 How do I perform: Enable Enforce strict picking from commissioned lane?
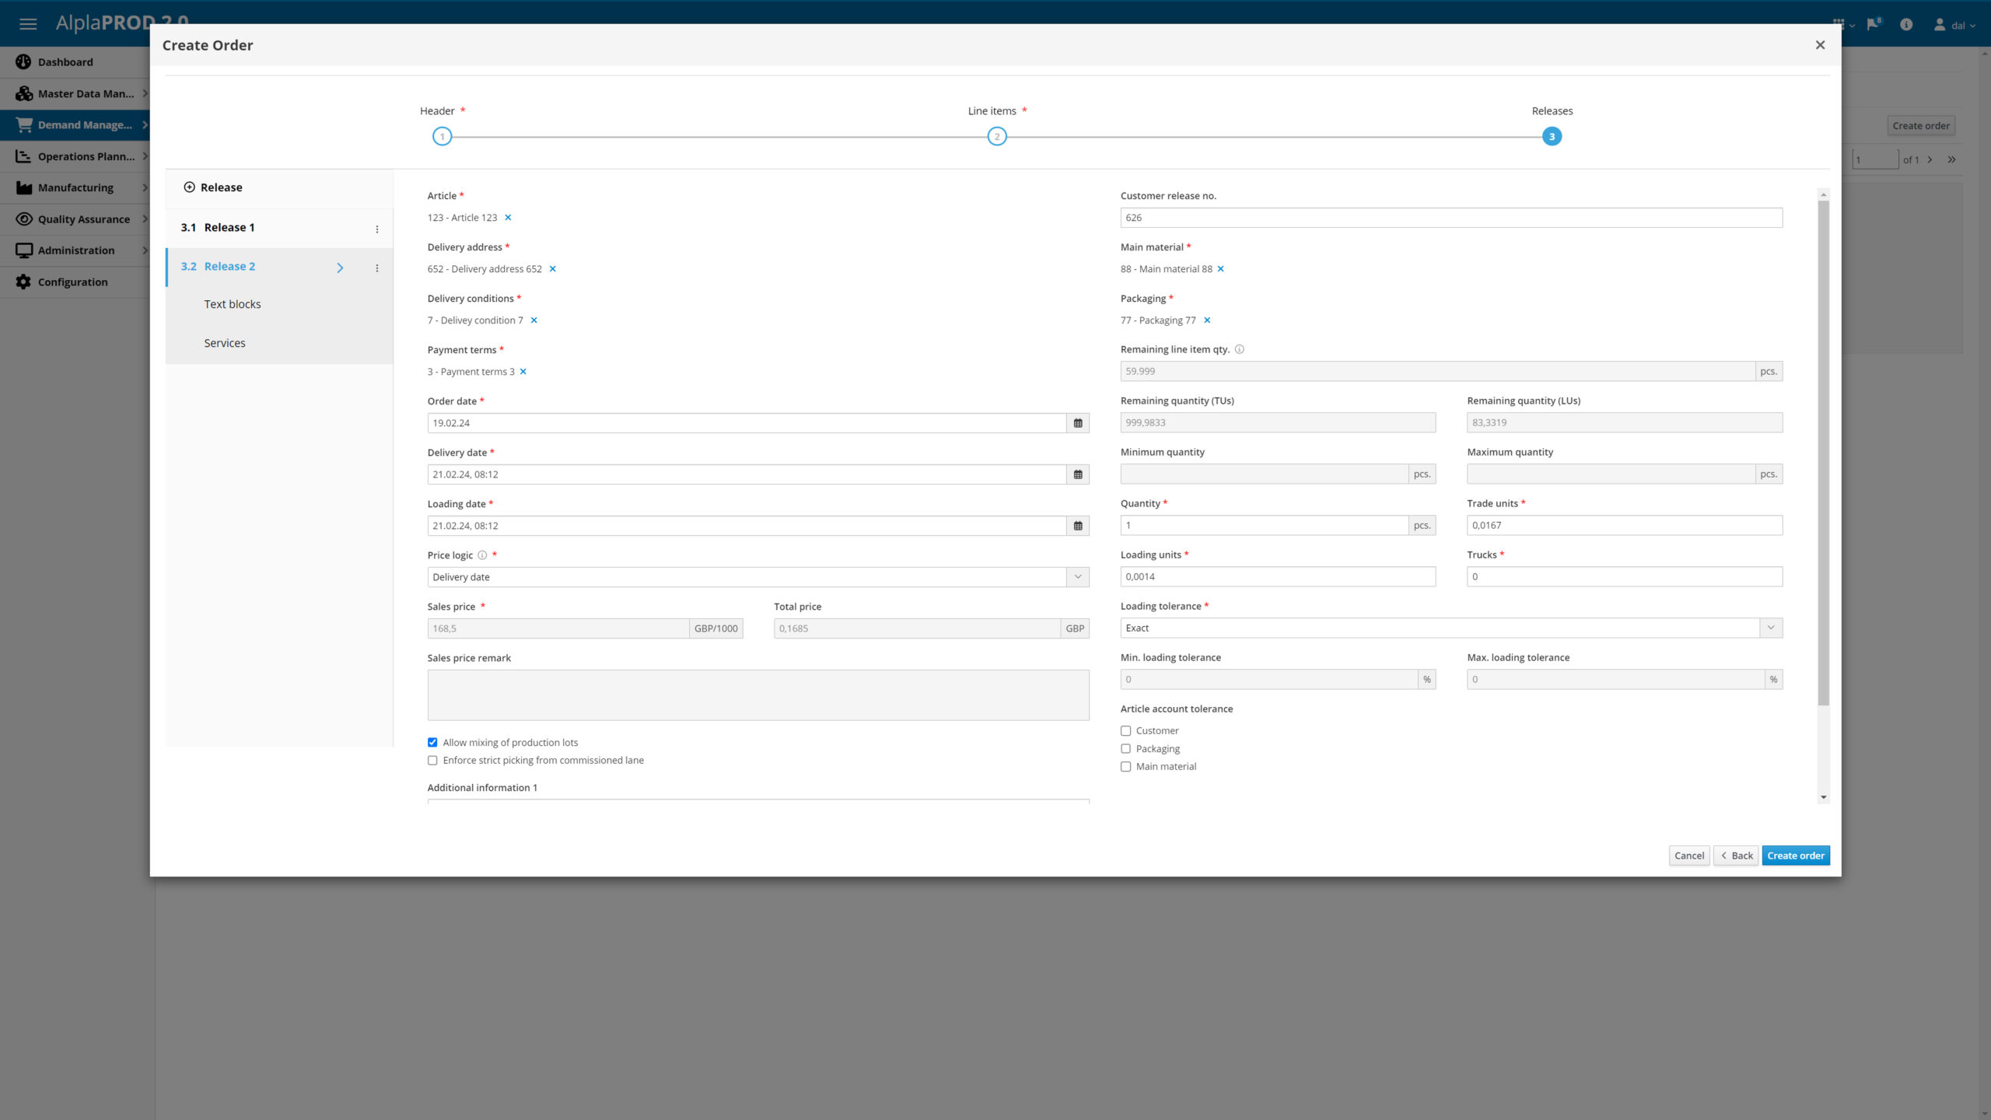(433, 761)
